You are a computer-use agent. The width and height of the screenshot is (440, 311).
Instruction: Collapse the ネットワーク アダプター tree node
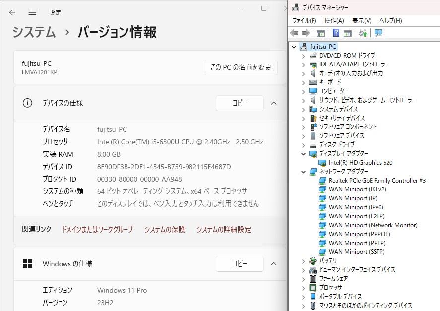point(304,172)
